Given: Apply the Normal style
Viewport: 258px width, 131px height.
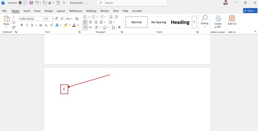Looking at the screenshot, I should tap(136, 22).
